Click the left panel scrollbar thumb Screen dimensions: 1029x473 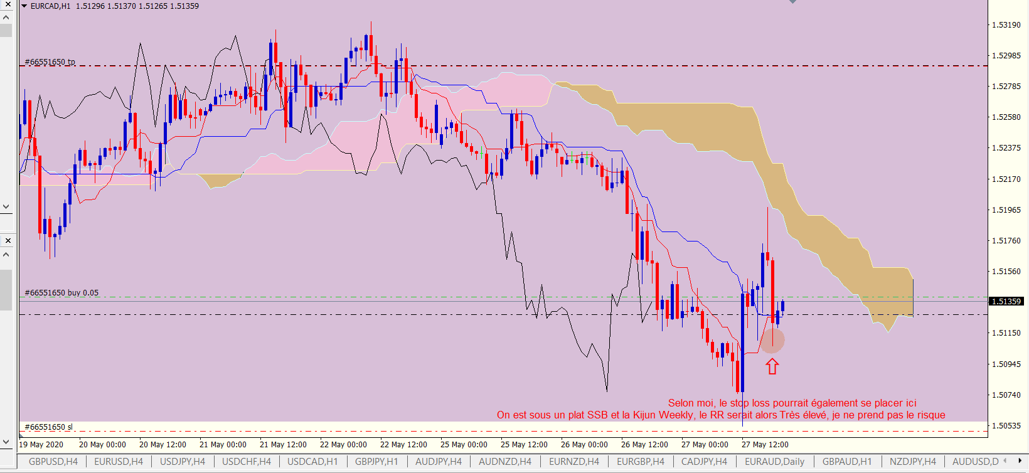pos(6,290)
